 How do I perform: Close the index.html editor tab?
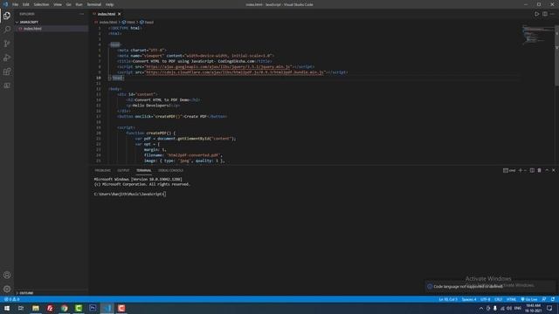[x=120, y=14]
